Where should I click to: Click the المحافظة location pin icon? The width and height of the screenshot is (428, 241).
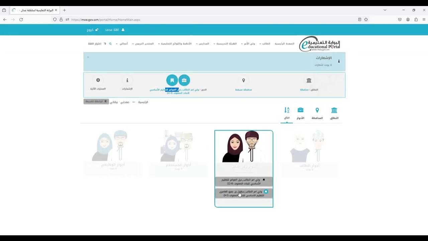(317, 110)
